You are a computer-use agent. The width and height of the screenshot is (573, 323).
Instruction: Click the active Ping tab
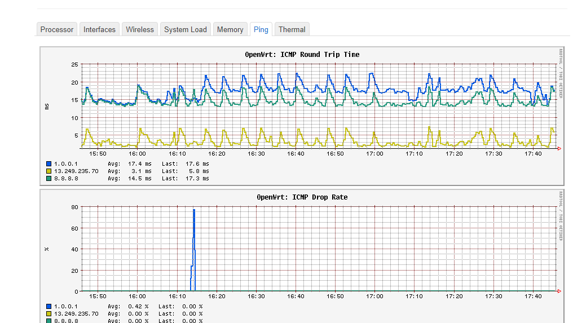(x=261, y=29)
